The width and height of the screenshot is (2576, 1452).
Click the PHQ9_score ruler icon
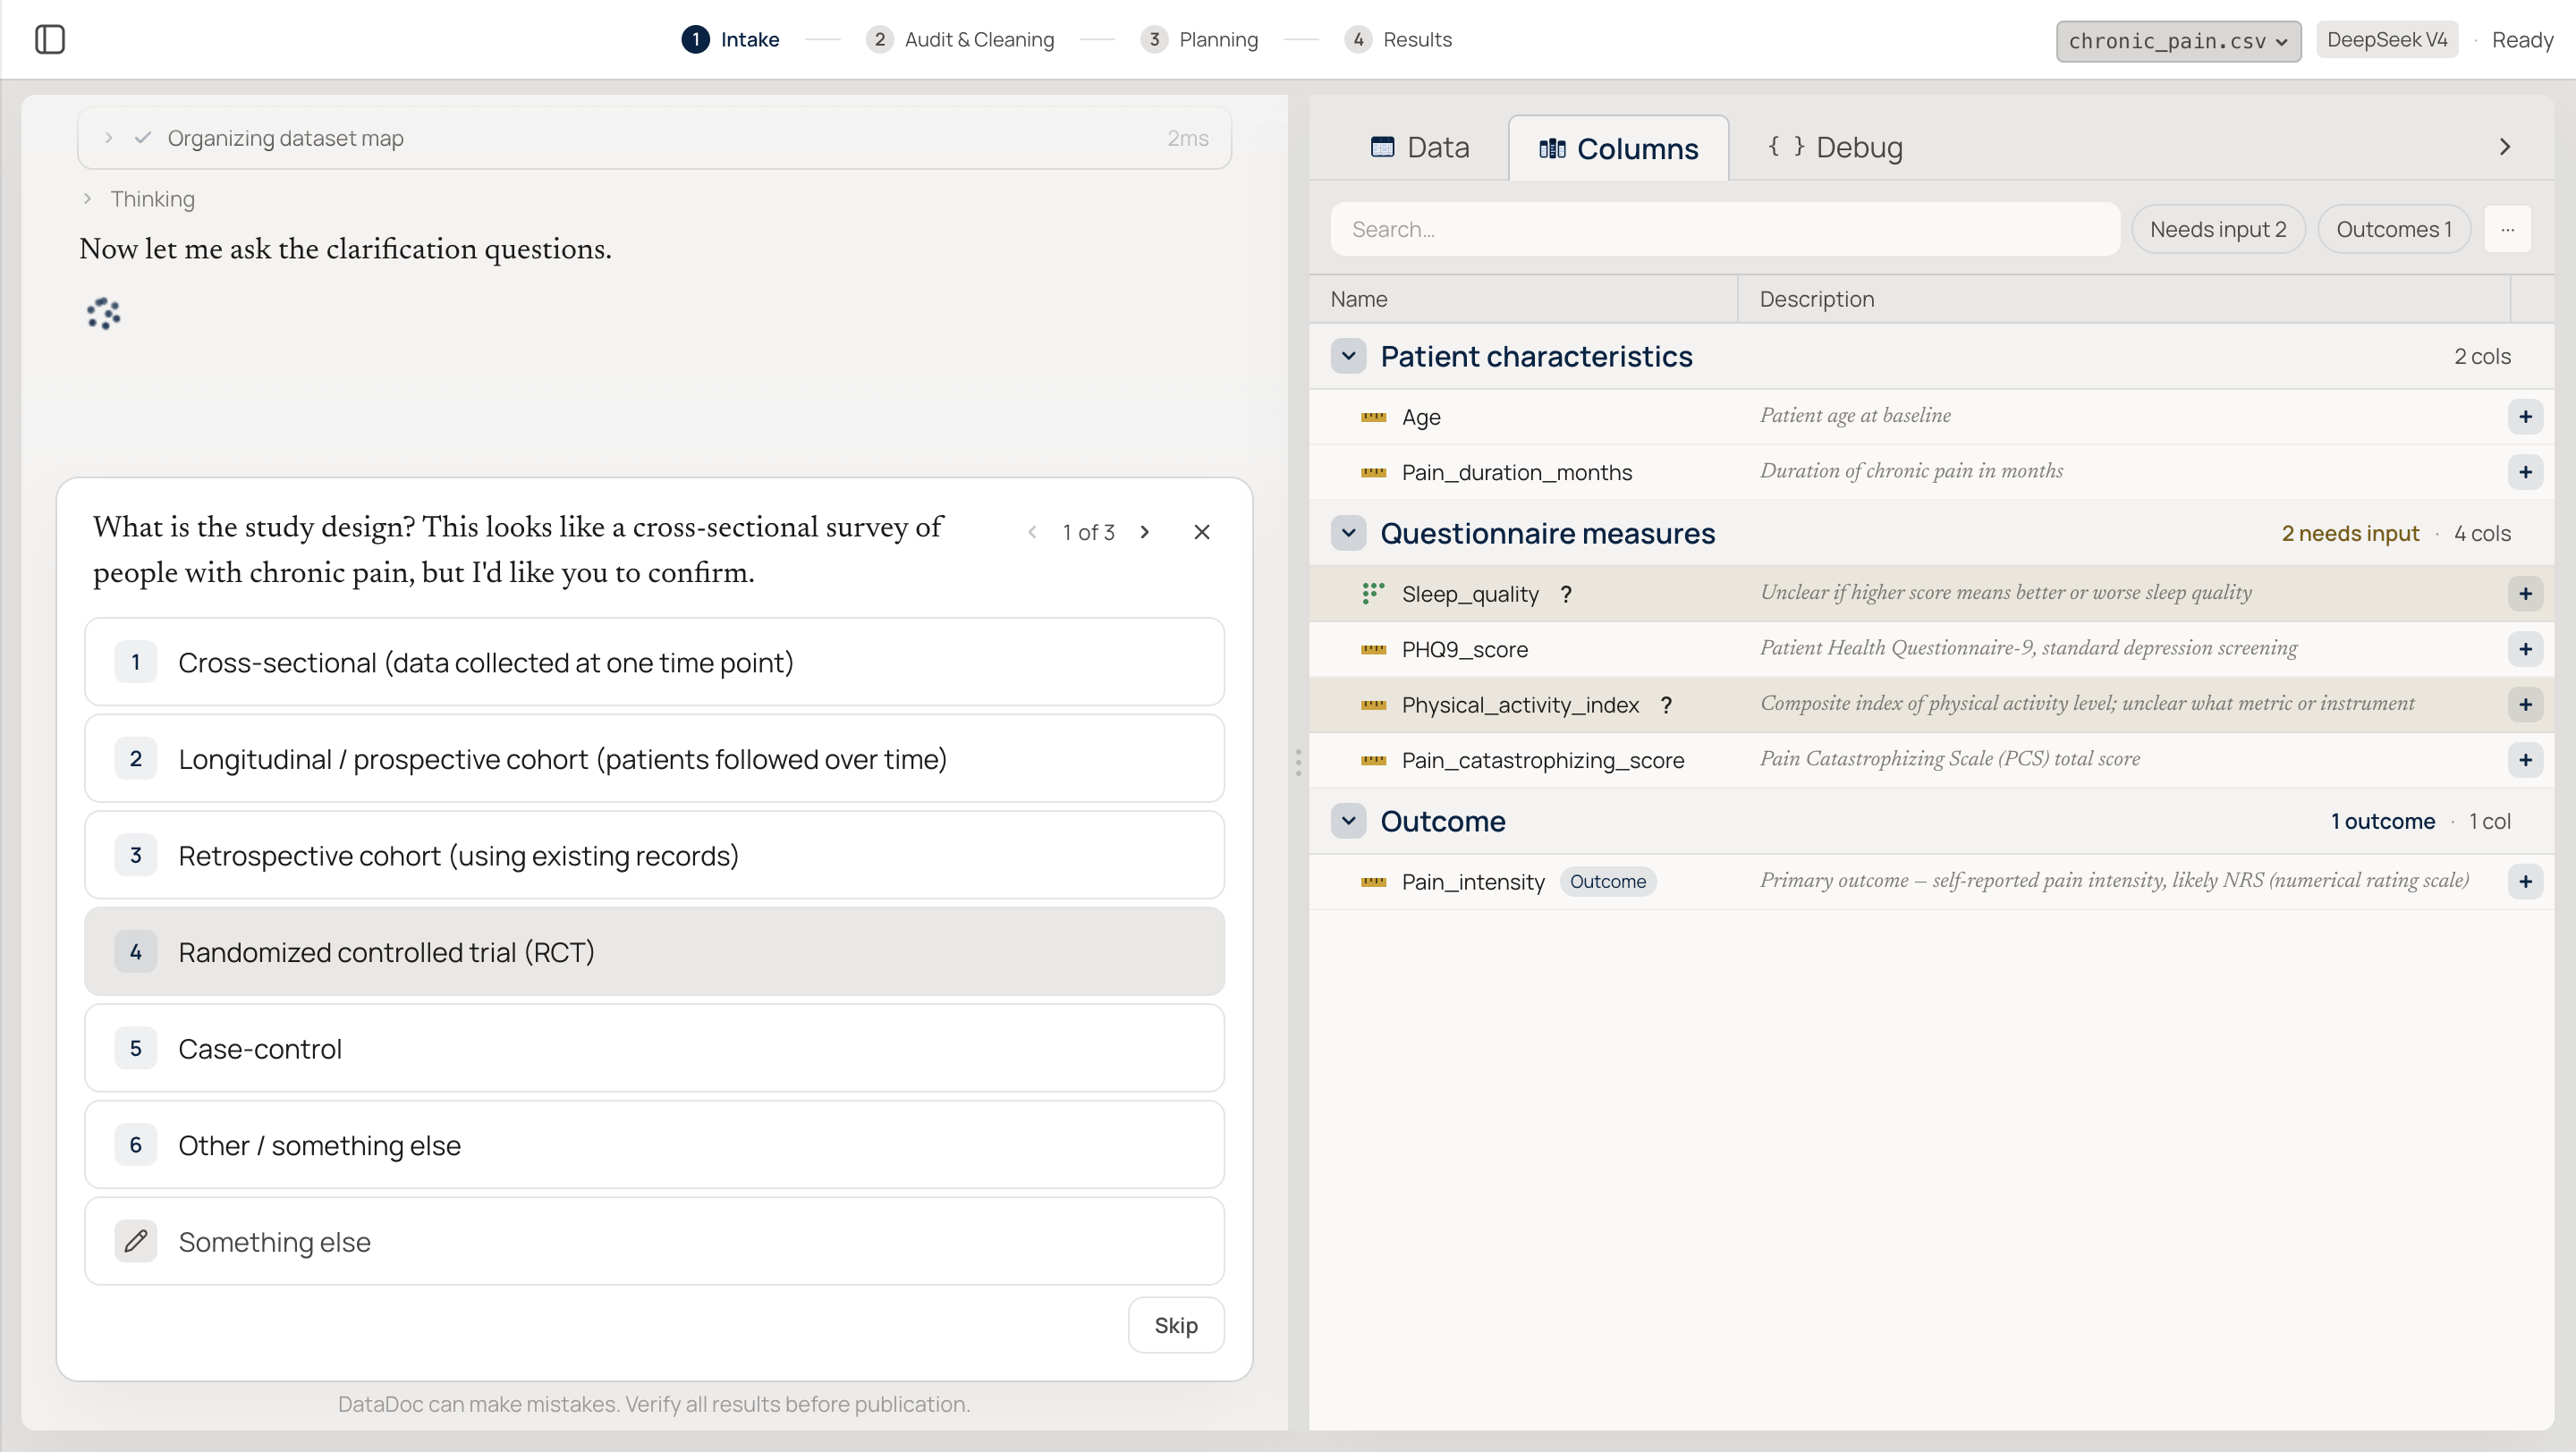click(1374, 649)
